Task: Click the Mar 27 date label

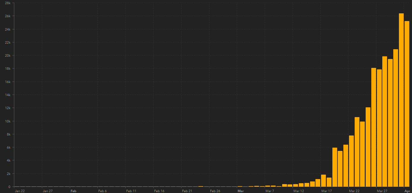Action: pos(382,191)
